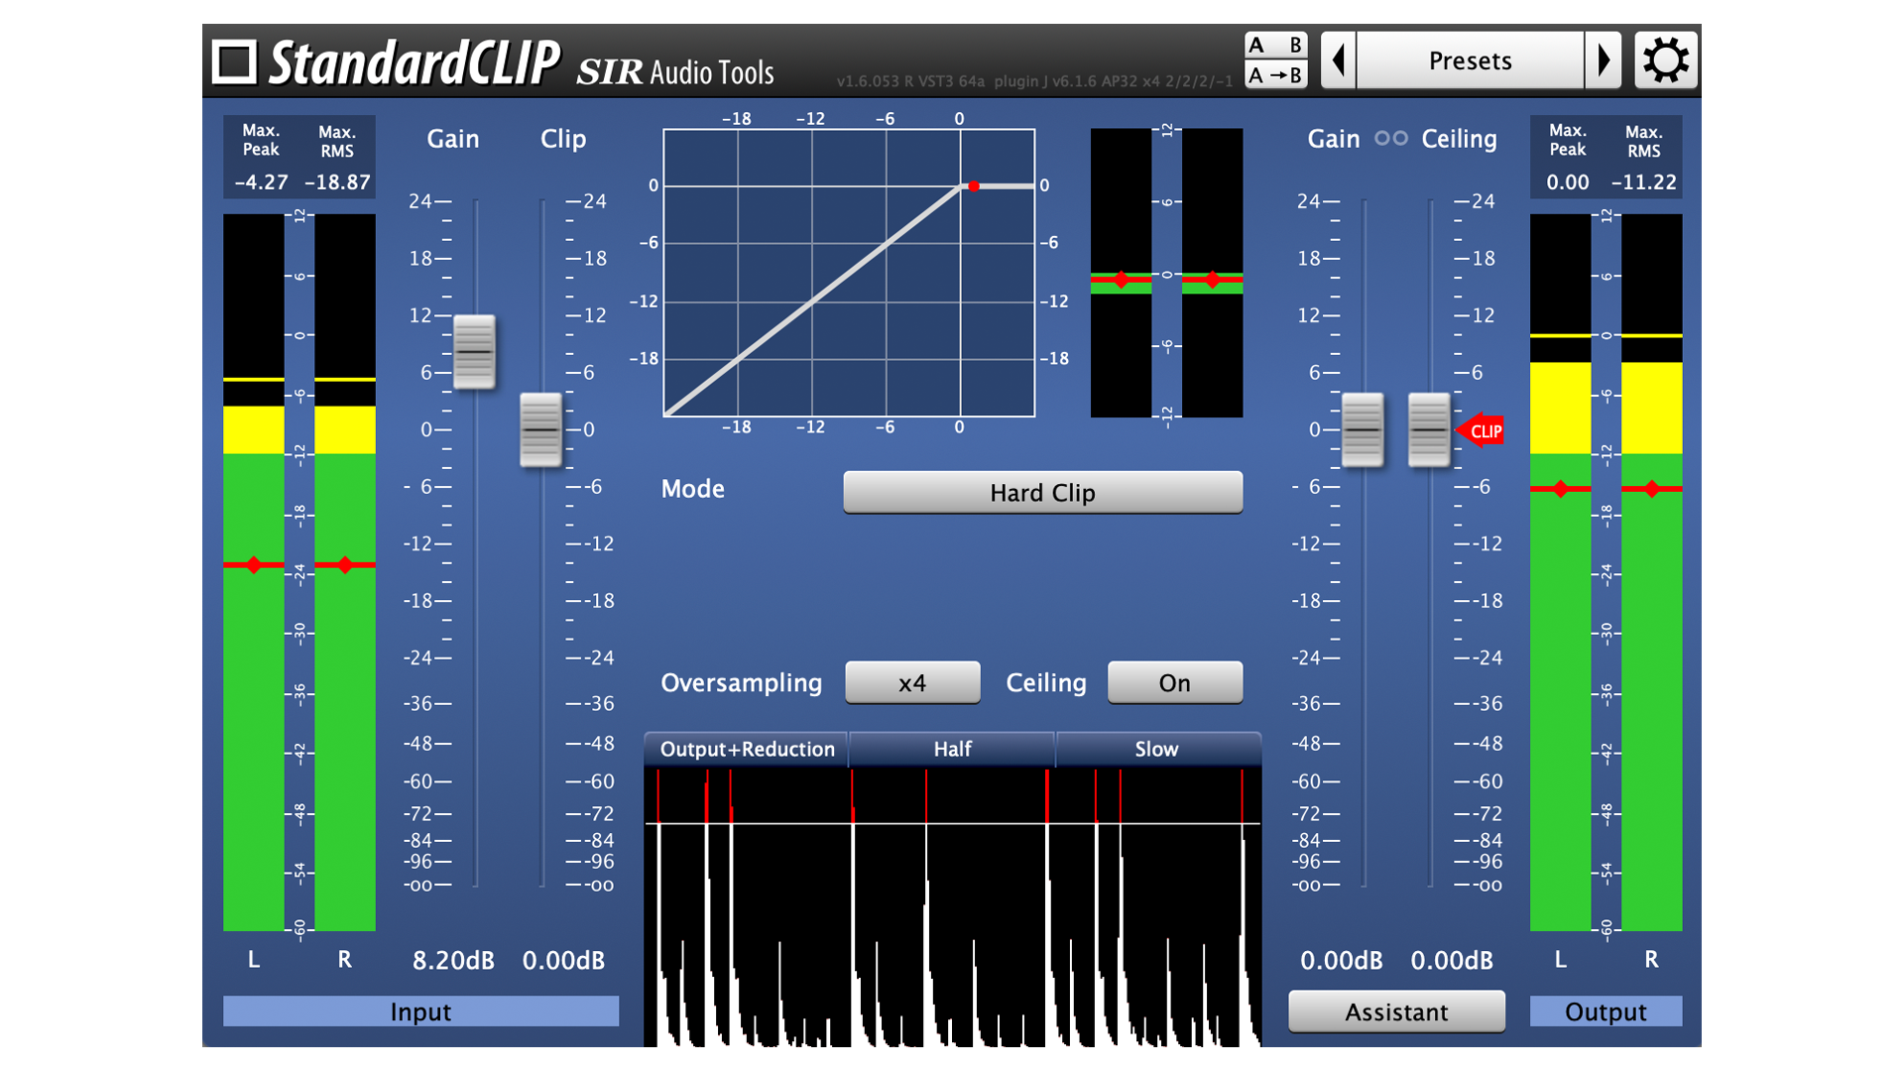
Task: Click the plugin version info text
Action: (x=1034, y=81)
